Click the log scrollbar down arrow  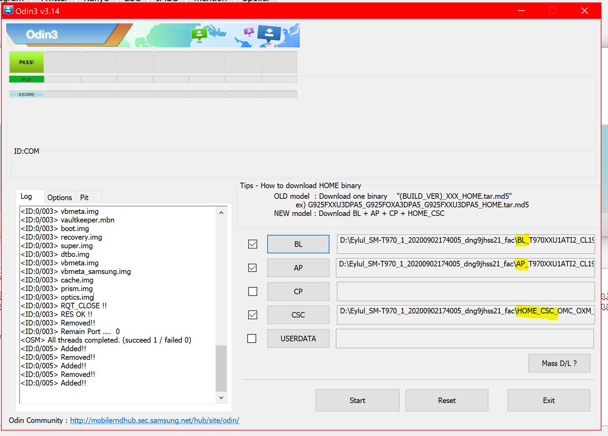tap(221, 398)
